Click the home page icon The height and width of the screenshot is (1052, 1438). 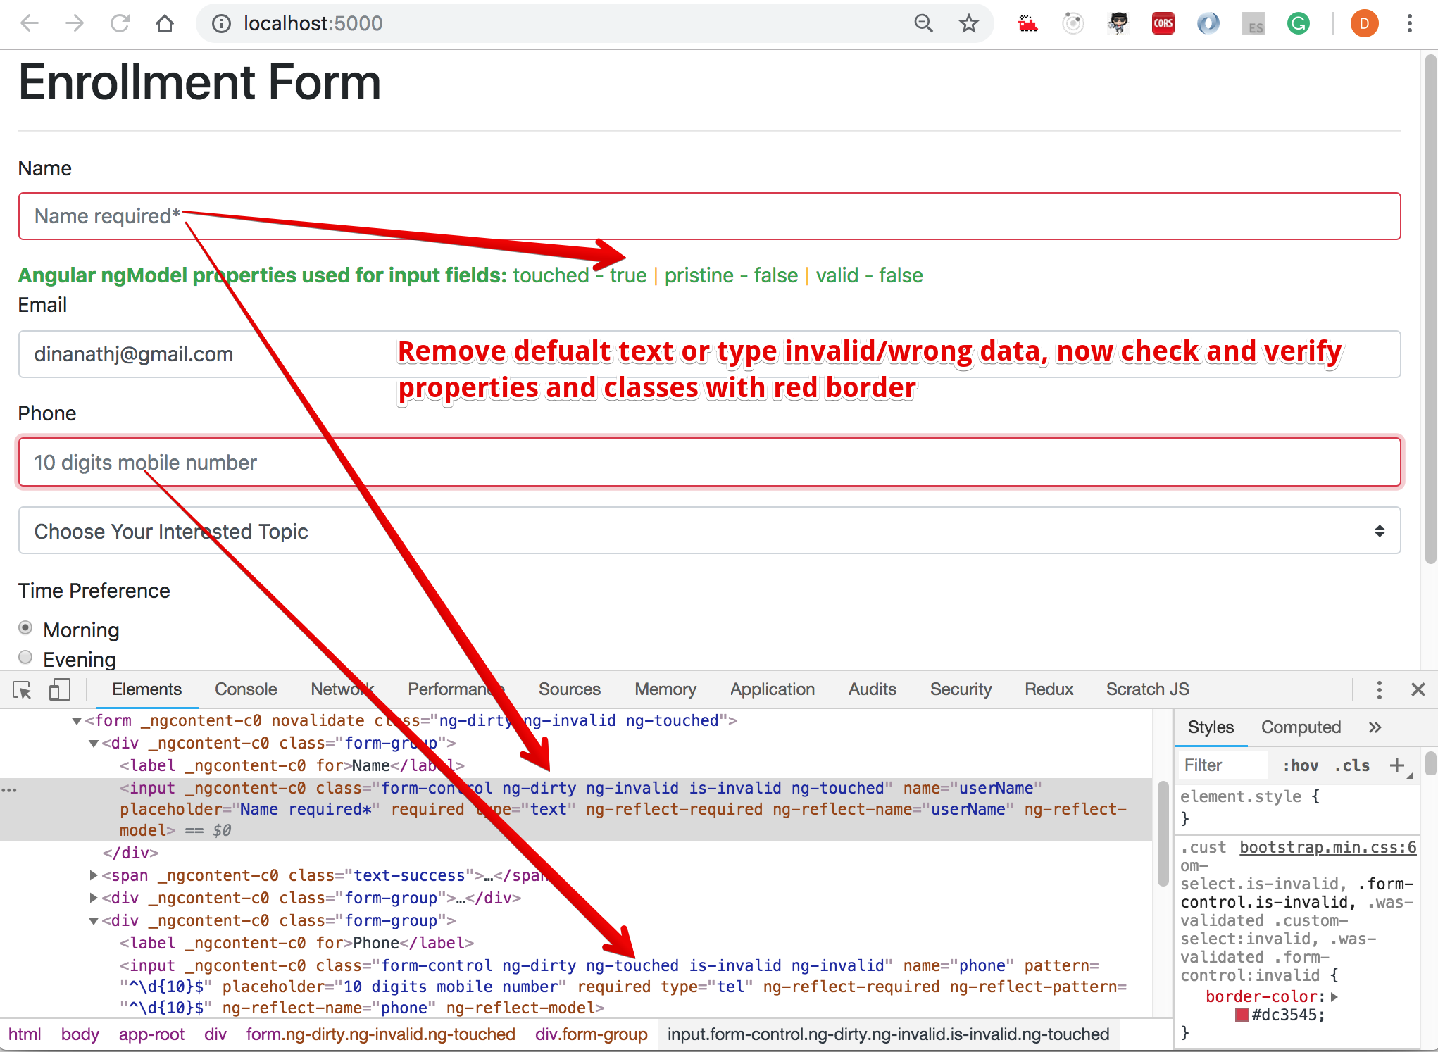coord(165,23)
